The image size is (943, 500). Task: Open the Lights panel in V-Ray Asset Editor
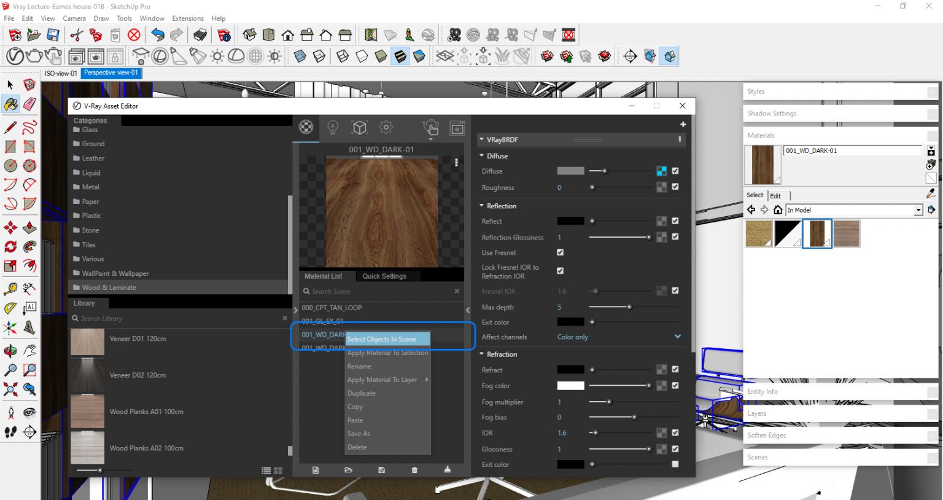pos(332,128)
